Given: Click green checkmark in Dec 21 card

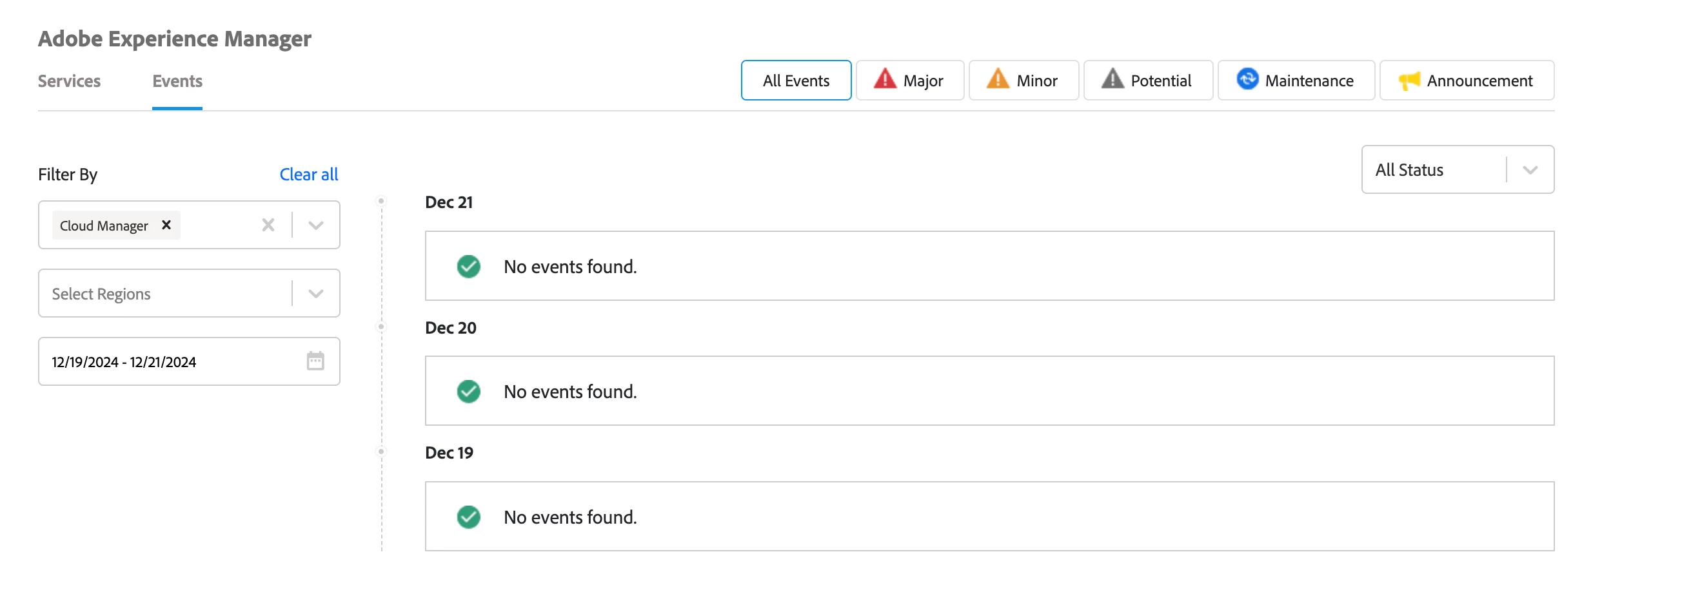Looking at the screenshot, I should click(x=469, y=266).
